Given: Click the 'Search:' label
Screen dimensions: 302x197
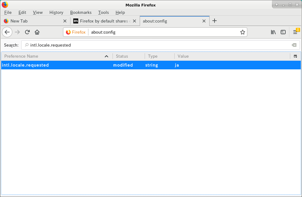Looking at the screenshot, I should click(x=11, y=45).
